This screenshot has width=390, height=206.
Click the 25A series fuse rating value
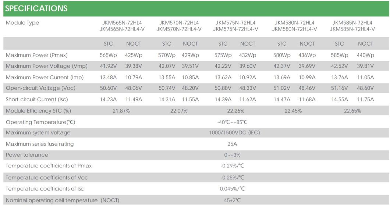(x=233, y=144)
